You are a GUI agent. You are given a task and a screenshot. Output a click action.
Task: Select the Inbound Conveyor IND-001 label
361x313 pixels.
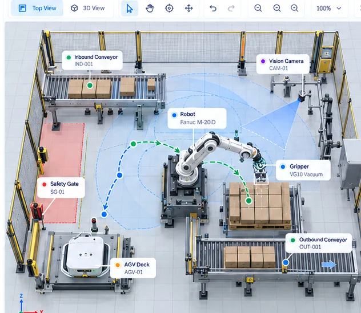(x=92, y=60)
